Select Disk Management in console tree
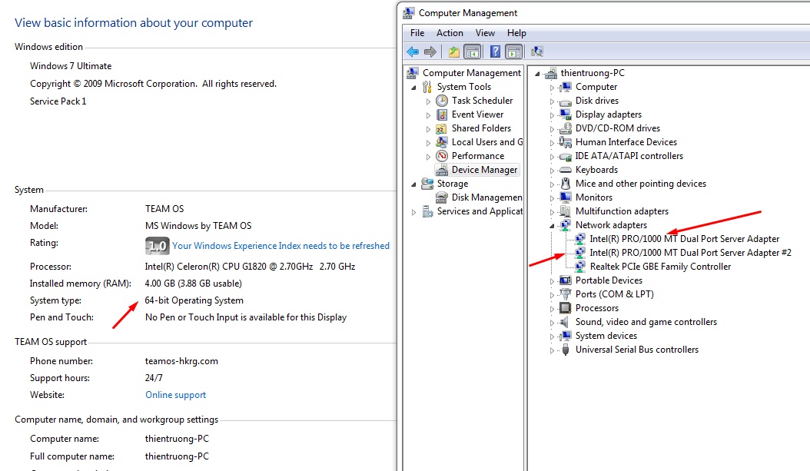This screenshot has height=471, width=810. pyautogui.click(x=486, y=197)
